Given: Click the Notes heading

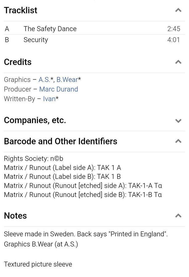Looking at the screenshot, I should (x=15, y=216).
